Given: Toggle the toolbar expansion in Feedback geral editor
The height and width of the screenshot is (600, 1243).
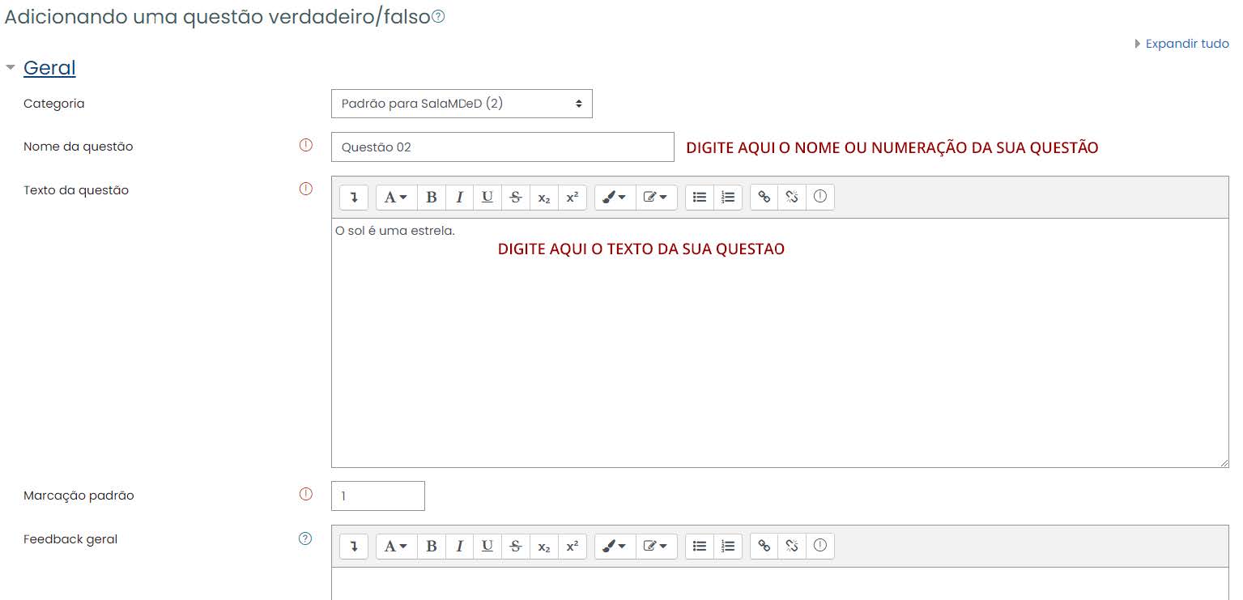Looking at the screenshot, I should click(x=353, y=546).
